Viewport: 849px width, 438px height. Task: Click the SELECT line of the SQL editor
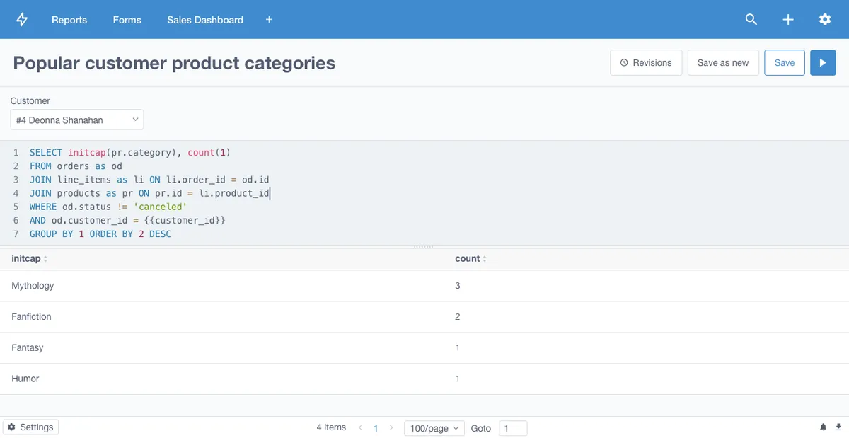(x=130, y=153)
